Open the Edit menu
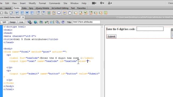This screenshot has width=173, height=97. click(x=7, y=3)
